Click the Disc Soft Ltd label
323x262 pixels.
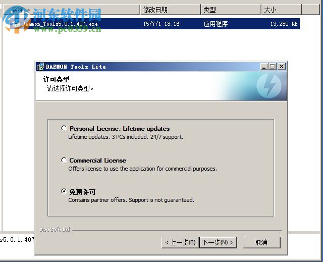[55, 230]
